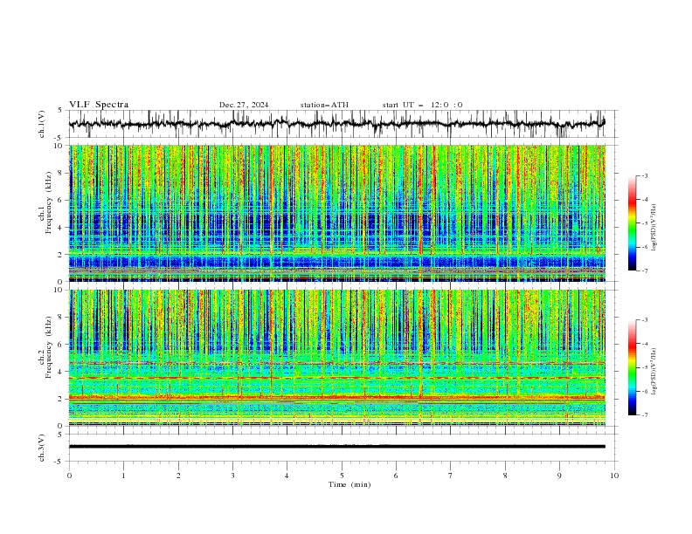Click the "8" kHz tick on ch.1 frequency axis

coord(61,173)
